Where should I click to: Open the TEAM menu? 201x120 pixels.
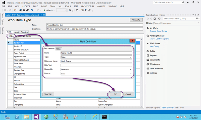coord(53,6)
